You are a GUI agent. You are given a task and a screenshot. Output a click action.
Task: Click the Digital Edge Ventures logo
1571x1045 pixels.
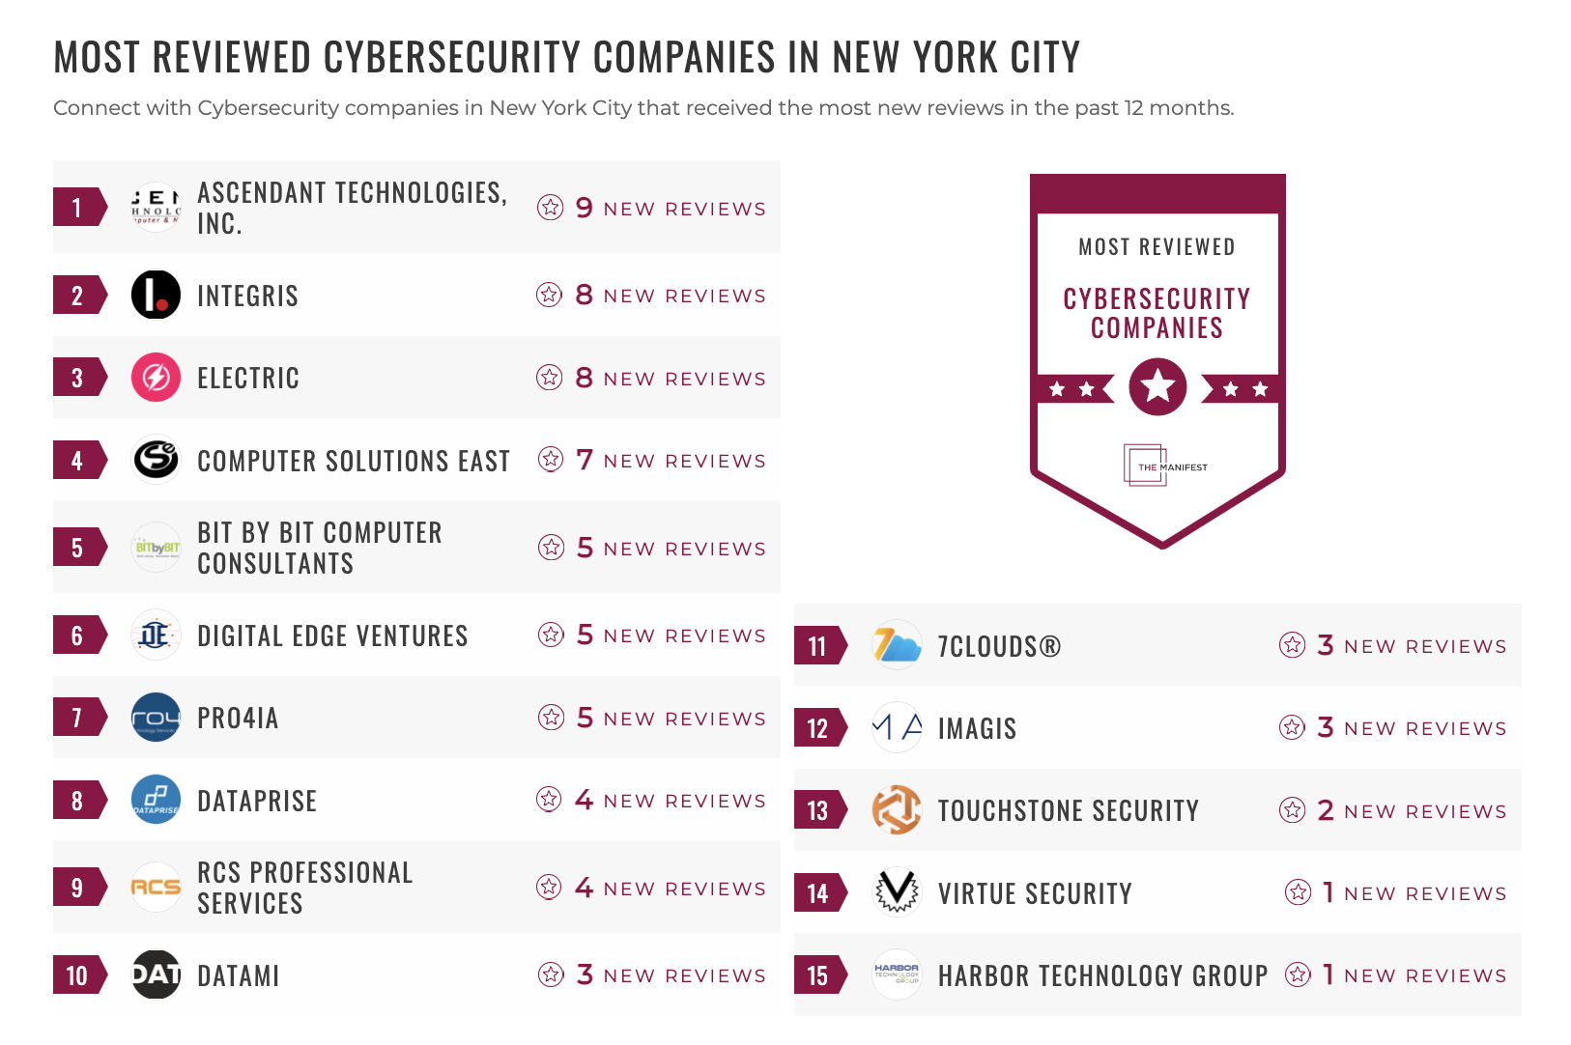click(156, 635)
